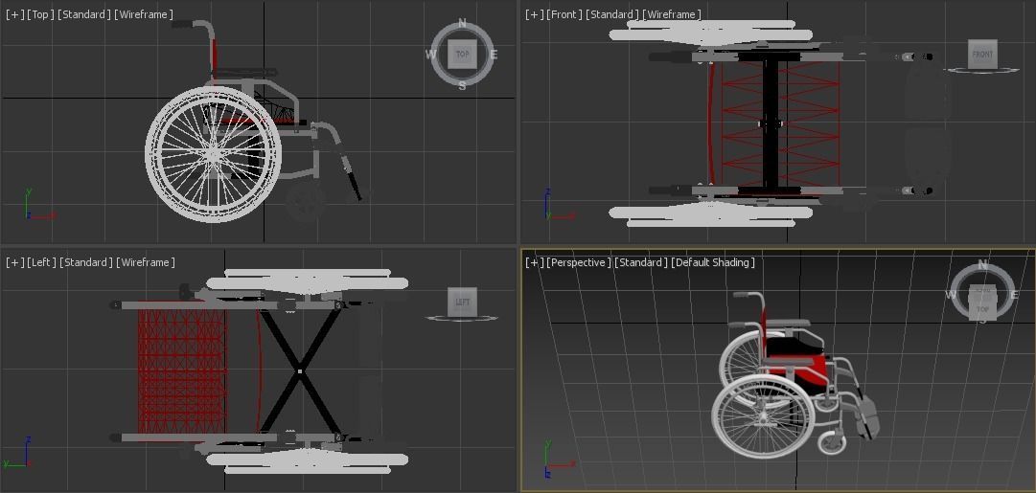Click E on the Top viewport compass ring
This screenshot has width=1036, height=493.
493,55
